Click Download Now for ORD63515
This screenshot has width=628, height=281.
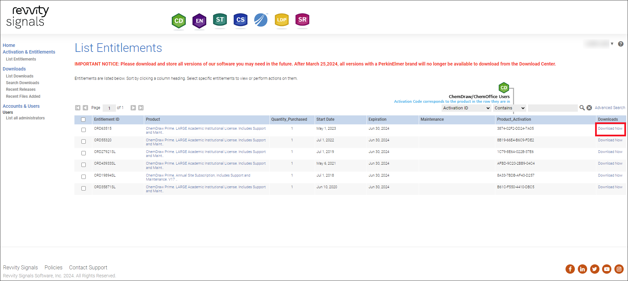pyautogui.click(x=610, y=128)
